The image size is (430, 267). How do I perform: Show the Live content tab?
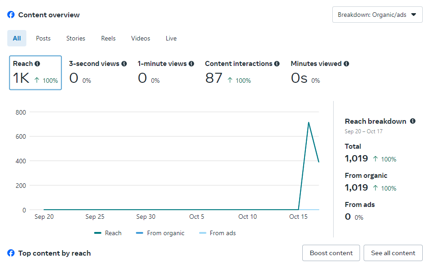[171, 39]
